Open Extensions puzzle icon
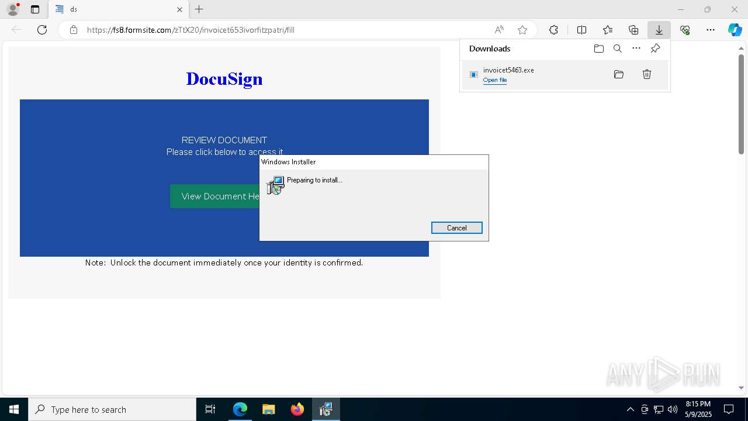Screen dimensions: 748x421 (553, 30)
